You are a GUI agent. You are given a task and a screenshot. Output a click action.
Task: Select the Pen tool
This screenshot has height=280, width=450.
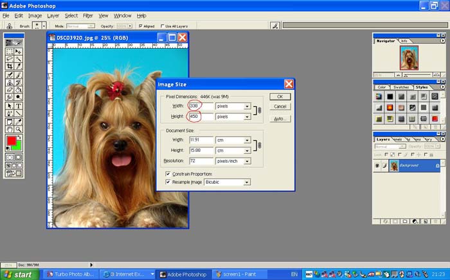click(10, 113)
